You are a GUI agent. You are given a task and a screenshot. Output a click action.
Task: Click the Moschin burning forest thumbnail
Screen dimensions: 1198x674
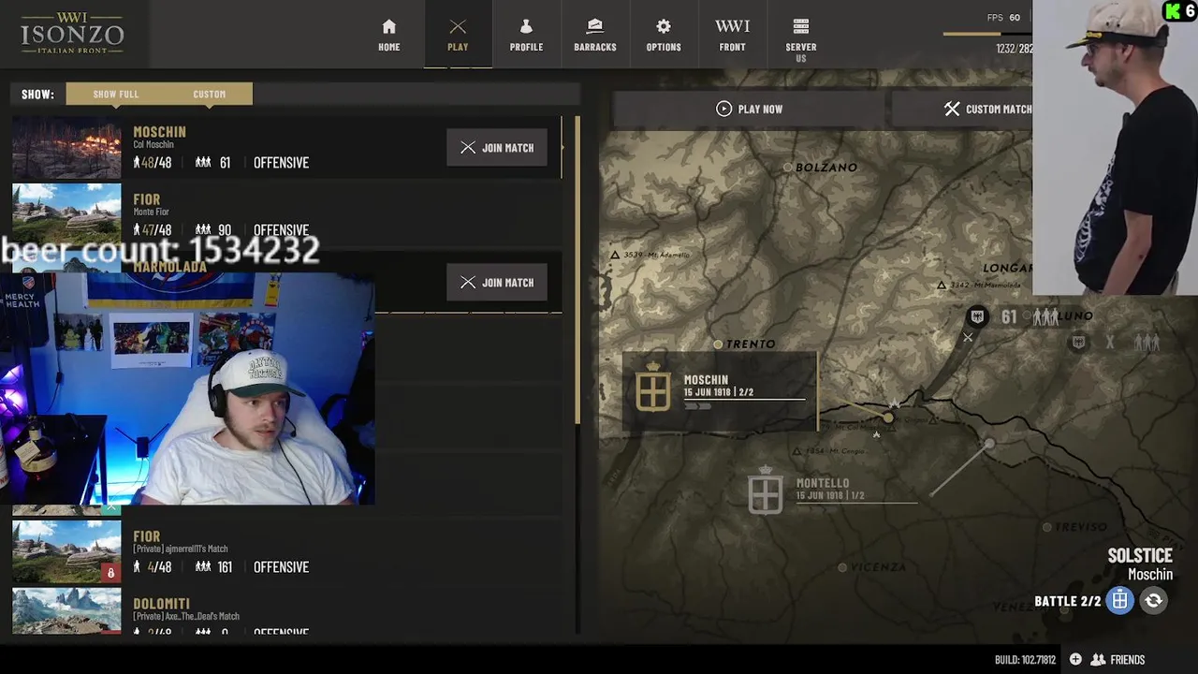tap(66, 147)
